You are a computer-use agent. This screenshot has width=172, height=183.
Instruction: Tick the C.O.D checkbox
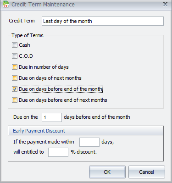click(15, 56)
